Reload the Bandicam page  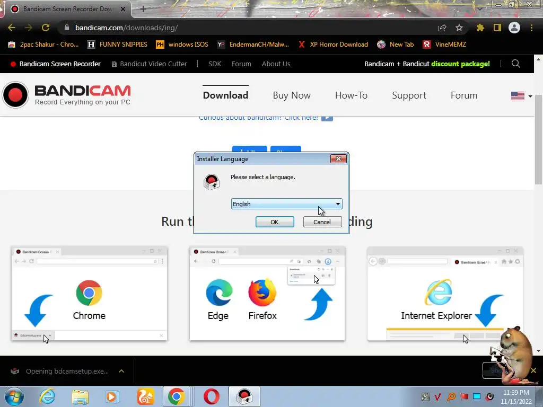(x=46, y=28)
